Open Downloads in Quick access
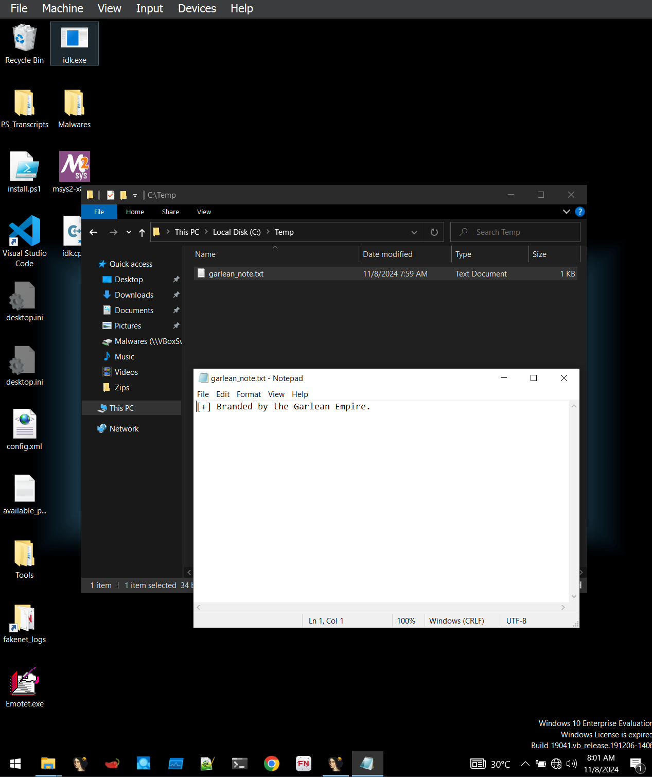This screenshot has height=777, width=652. point(134,295)
